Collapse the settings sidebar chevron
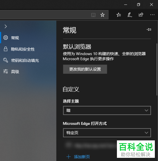This screenshot has height=161, width=158. click(6, 26)
